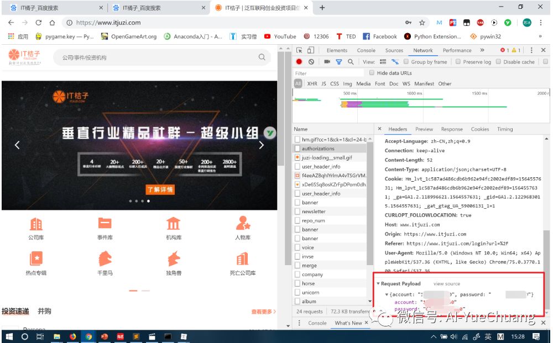Image resolution: width=553 pixels, height=343 pixels.
Task: Filter requests by JS type
Action: [324, 83]
